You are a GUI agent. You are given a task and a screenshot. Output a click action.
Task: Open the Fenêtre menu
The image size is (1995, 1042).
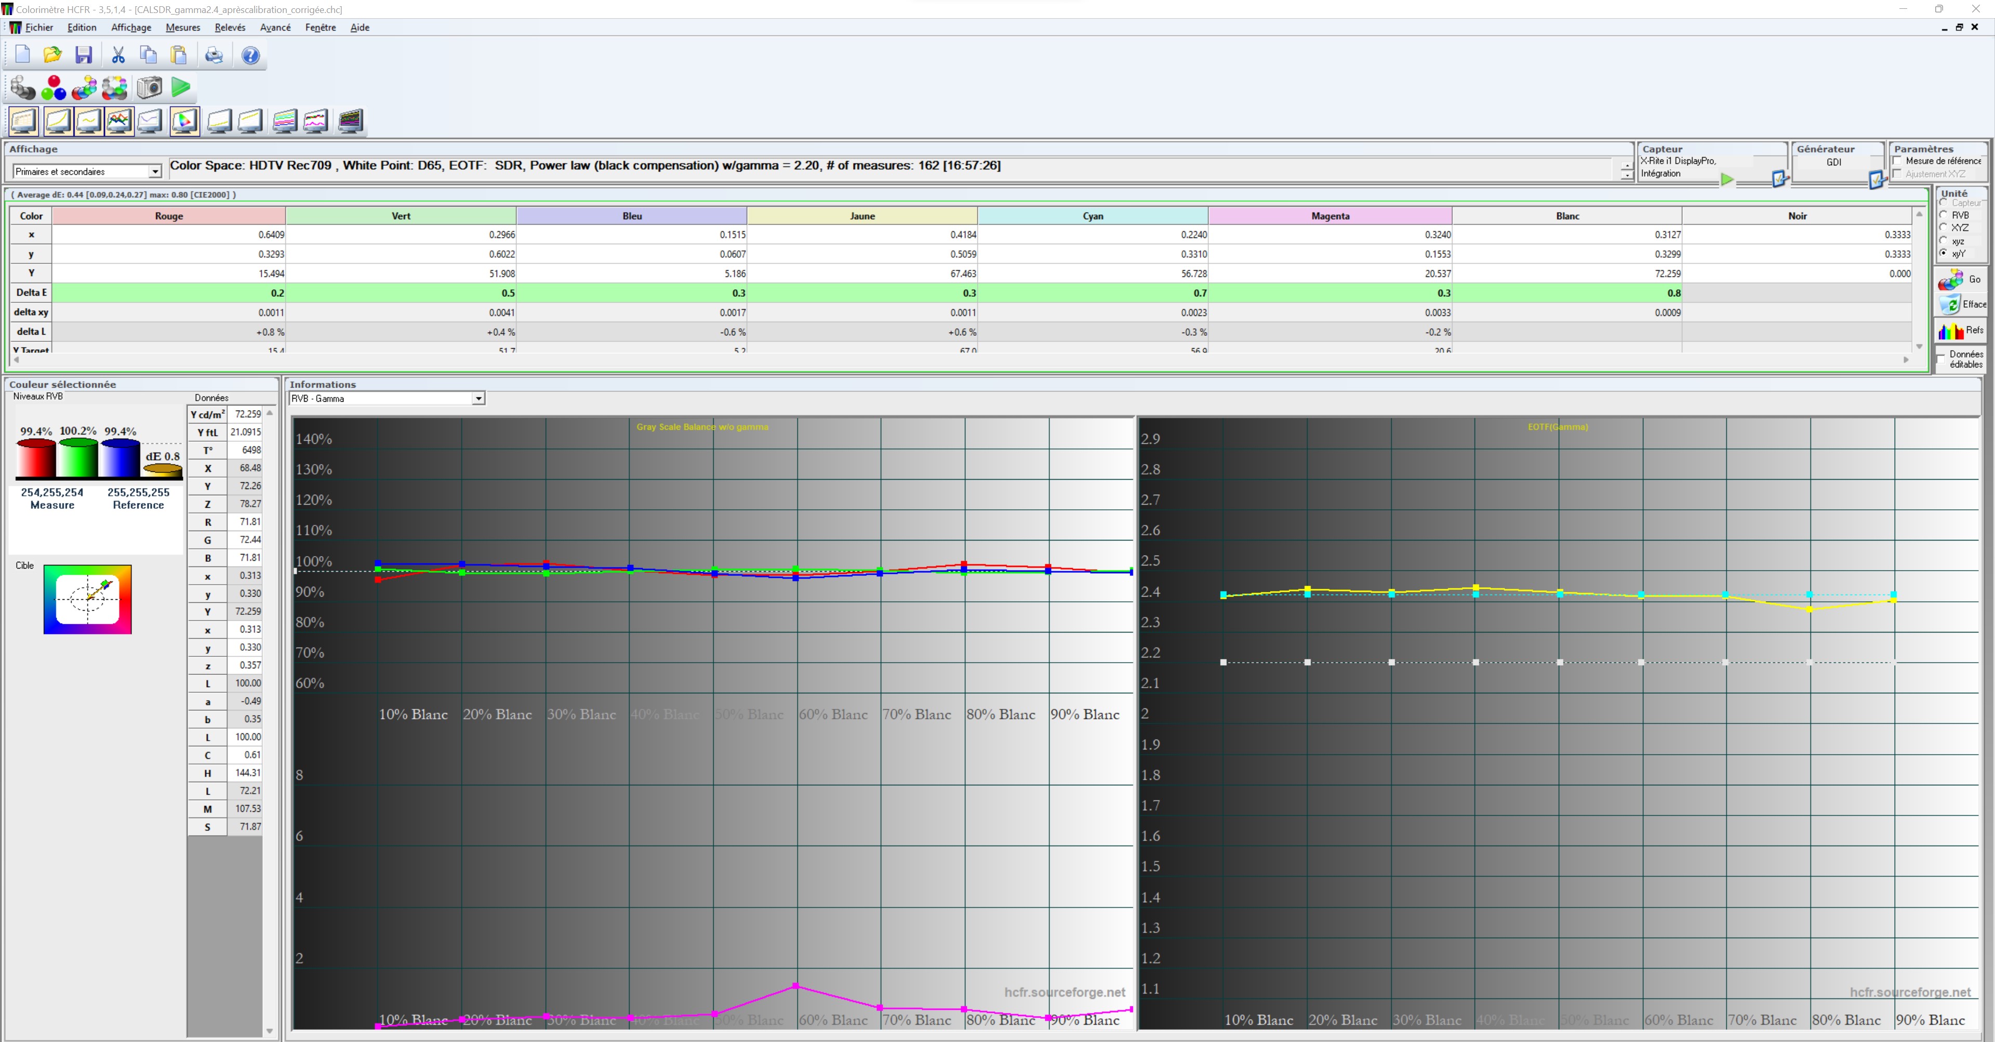[321, 27]
